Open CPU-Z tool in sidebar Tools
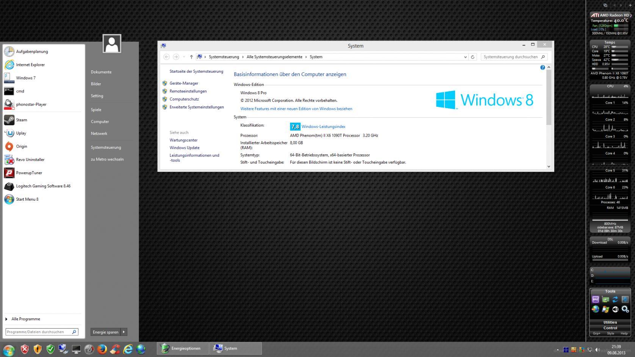Screen dimensions: 635x357 [596, 299]
